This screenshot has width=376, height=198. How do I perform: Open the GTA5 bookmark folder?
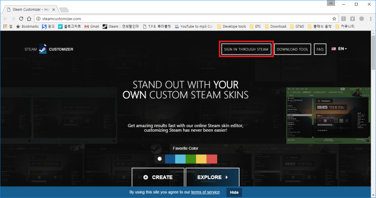point(297,26)
